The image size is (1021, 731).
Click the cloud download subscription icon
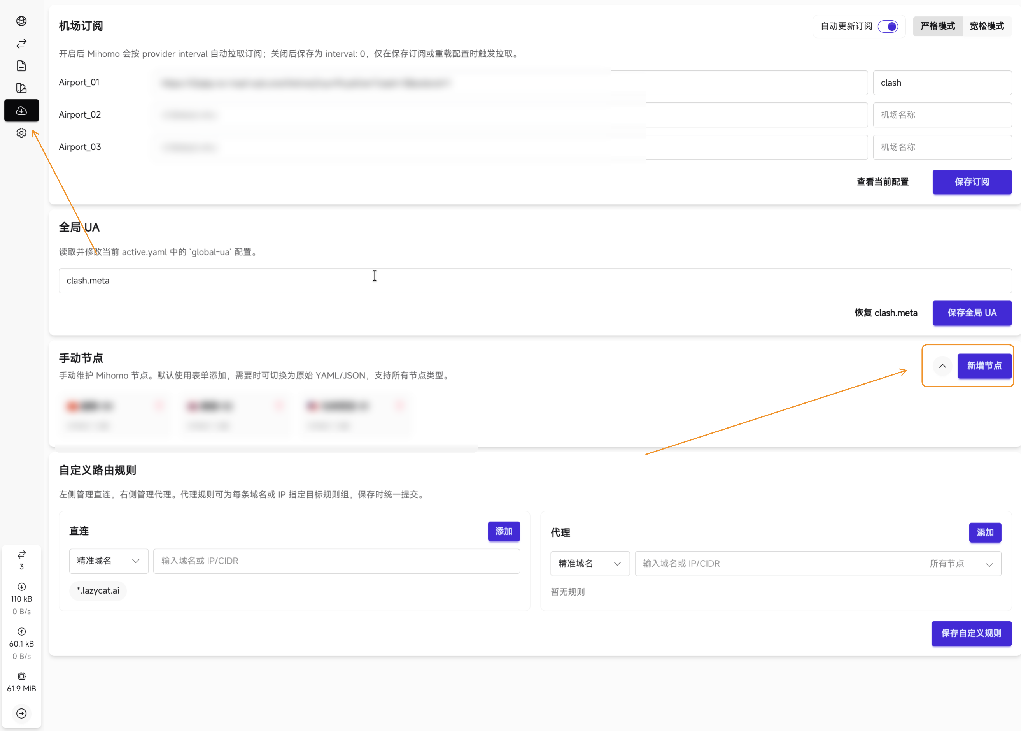[x=21, y=110]
